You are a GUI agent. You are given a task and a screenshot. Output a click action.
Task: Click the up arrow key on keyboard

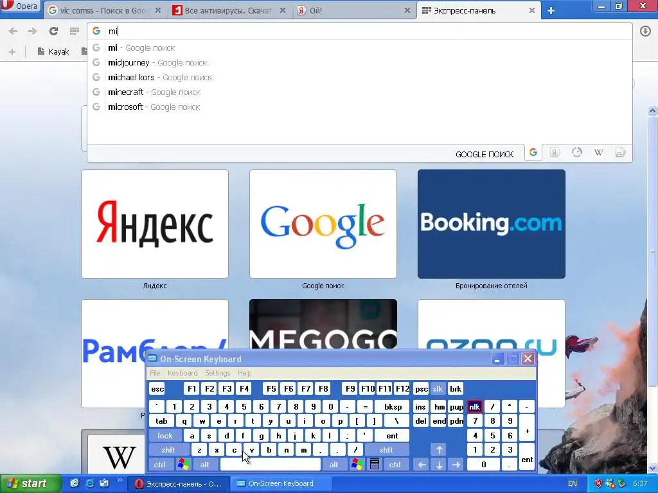[439, 450]
